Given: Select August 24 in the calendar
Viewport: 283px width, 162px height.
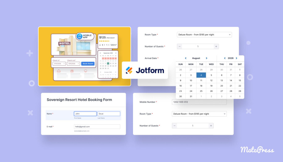Looking at the screenshot, I should click(x=191, y=91).
